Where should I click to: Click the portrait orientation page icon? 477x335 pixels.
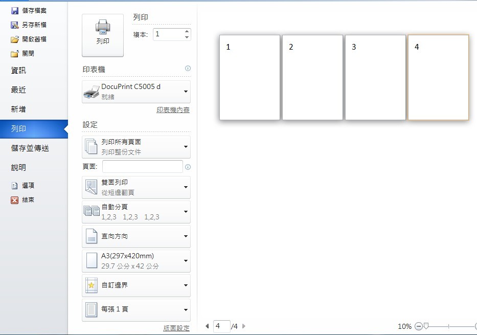(x=92, y=236)
